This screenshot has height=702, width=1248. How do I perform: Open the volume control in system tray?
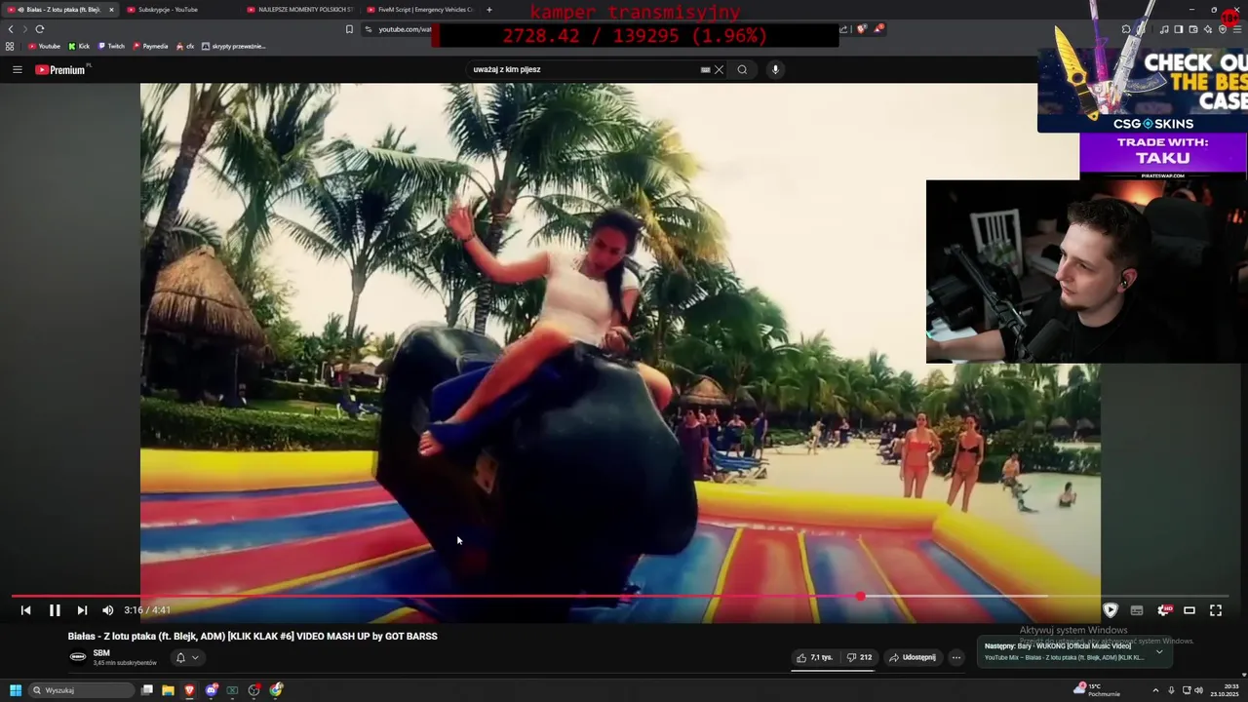(1198, 690)
